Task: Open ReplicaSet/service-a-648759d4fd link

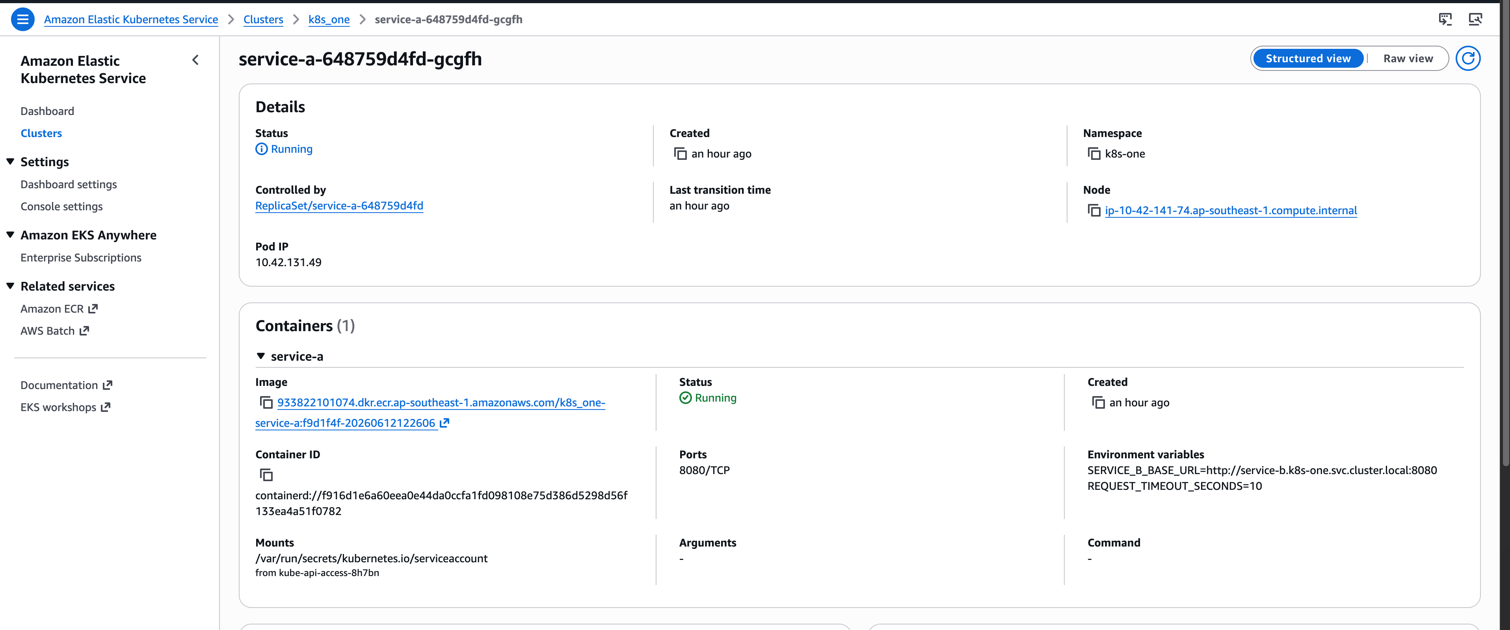Action: [x=339, y=206]
